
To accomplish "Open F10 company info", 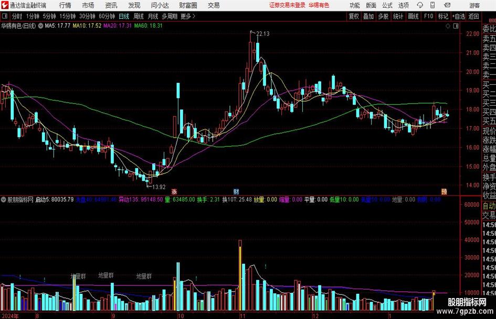I will click(428, 16).
